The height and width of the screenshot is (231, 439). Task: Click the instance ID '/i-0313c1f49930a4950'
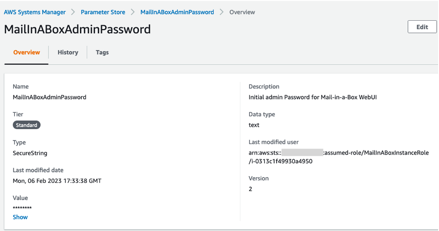[x=280, y=161]
